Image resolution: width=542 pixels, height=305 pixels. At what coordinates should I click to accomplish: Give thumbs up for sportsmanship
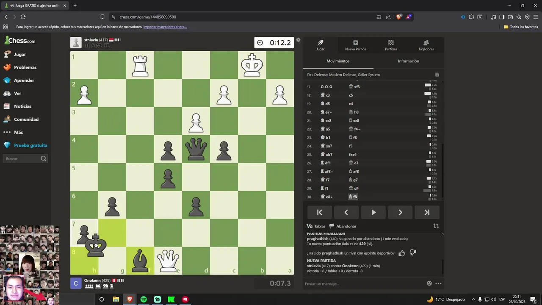[x=402, y=253]
